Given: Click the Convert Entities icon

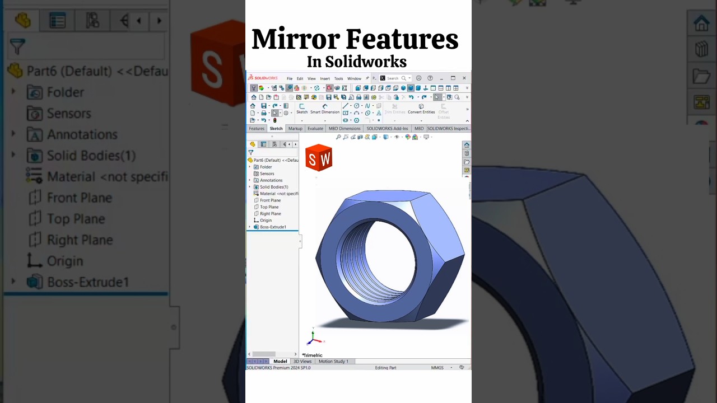Looking at the screenshot, I should click(x=421, y=106).
